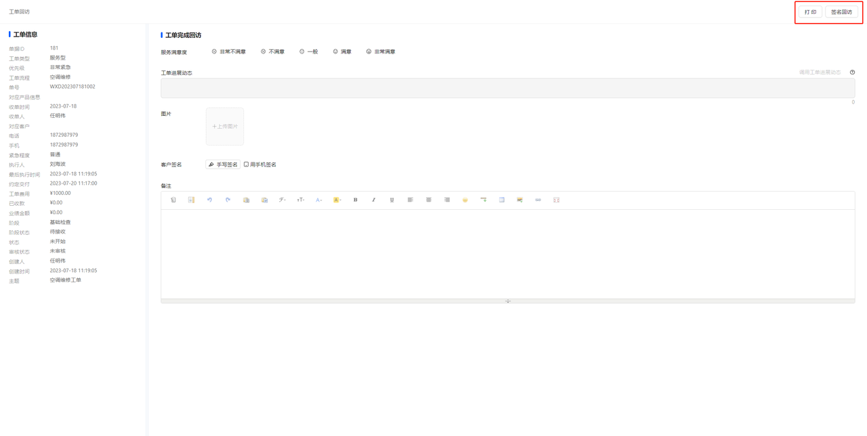This screenshot has width=867, height=436.
Task: Open the text color picker
Action: pos(319,200)
